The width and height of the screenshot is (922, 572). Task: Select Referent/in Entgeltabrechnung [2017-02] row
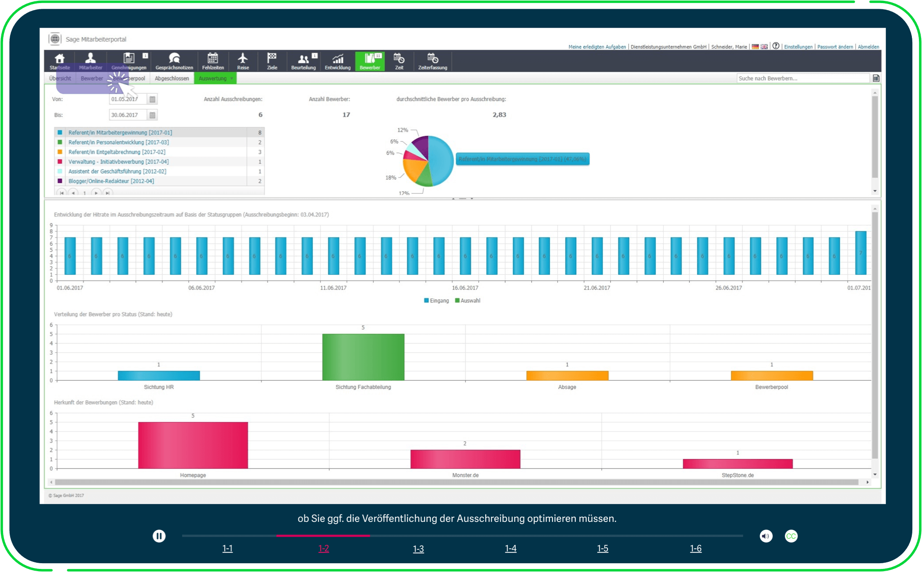tap(159, 152)
